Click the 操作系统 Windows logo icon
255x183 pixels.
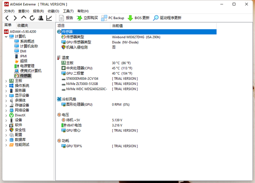(x=11, y=86)
